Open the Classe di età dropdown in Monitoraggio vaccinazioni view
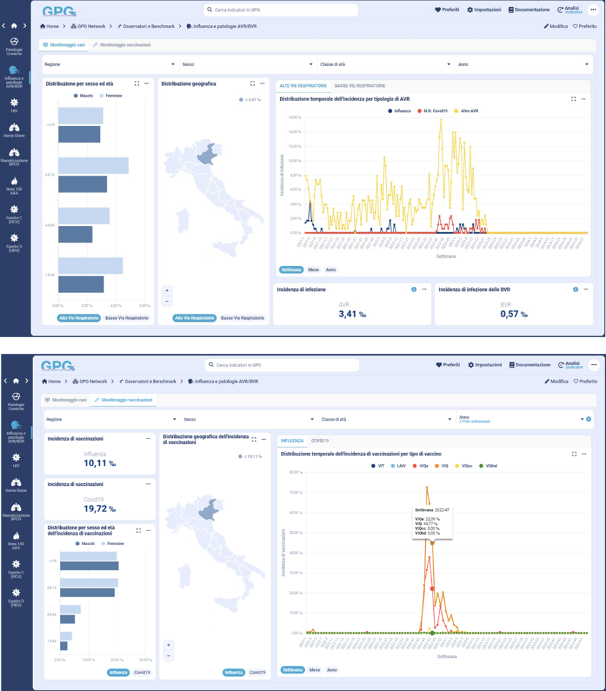This screenshot has width=606, height=691. click(x=385, y=419)
